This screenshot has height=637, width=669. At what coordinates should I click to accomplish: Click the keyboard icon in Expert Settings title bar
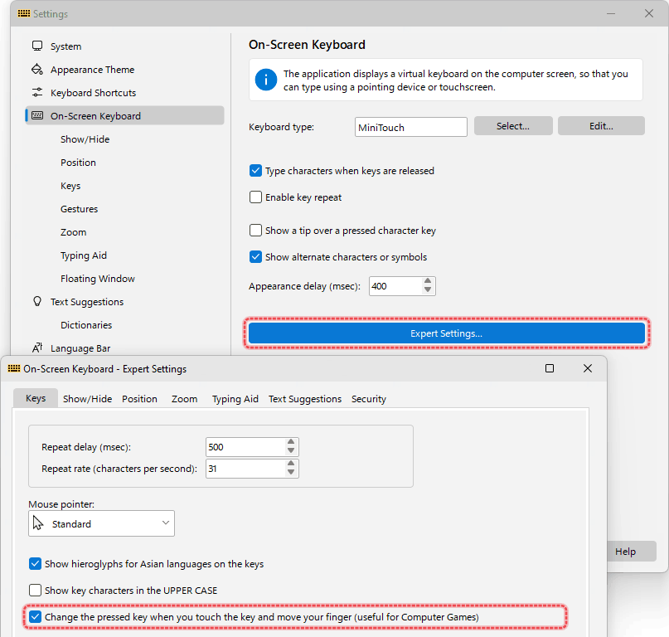pos(14,368)
